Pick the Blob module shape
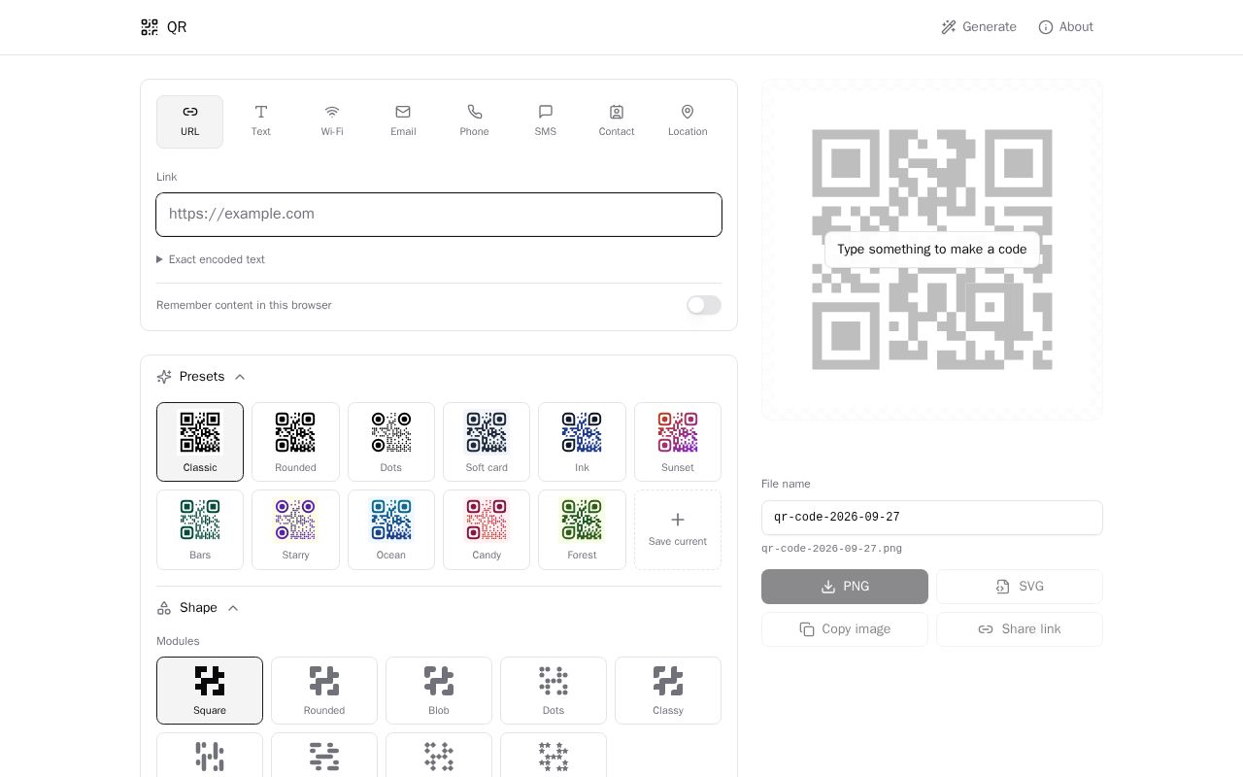Viewport: 1243px width, 777px height. [x=439, y=691]
